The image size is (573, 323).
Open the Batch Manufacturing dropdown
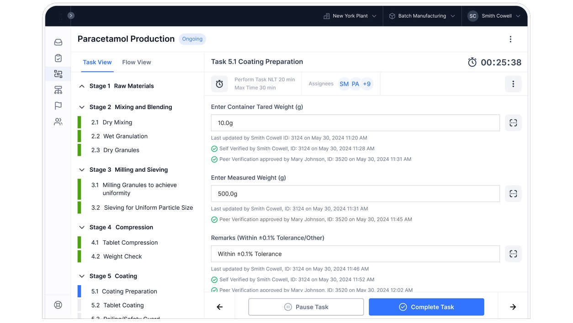[422, 16]
